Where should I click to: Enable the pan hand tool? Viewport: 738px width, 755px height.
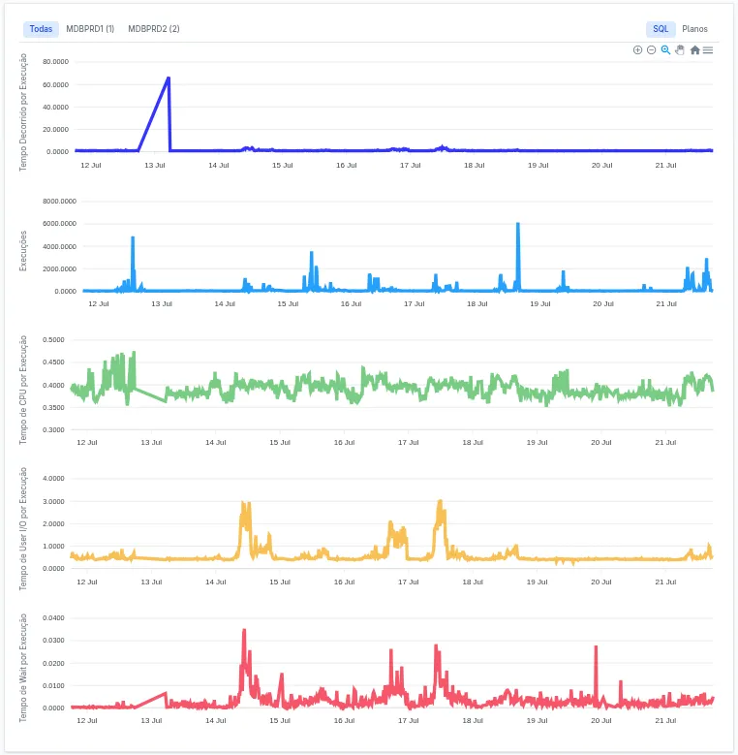[680, 50]
